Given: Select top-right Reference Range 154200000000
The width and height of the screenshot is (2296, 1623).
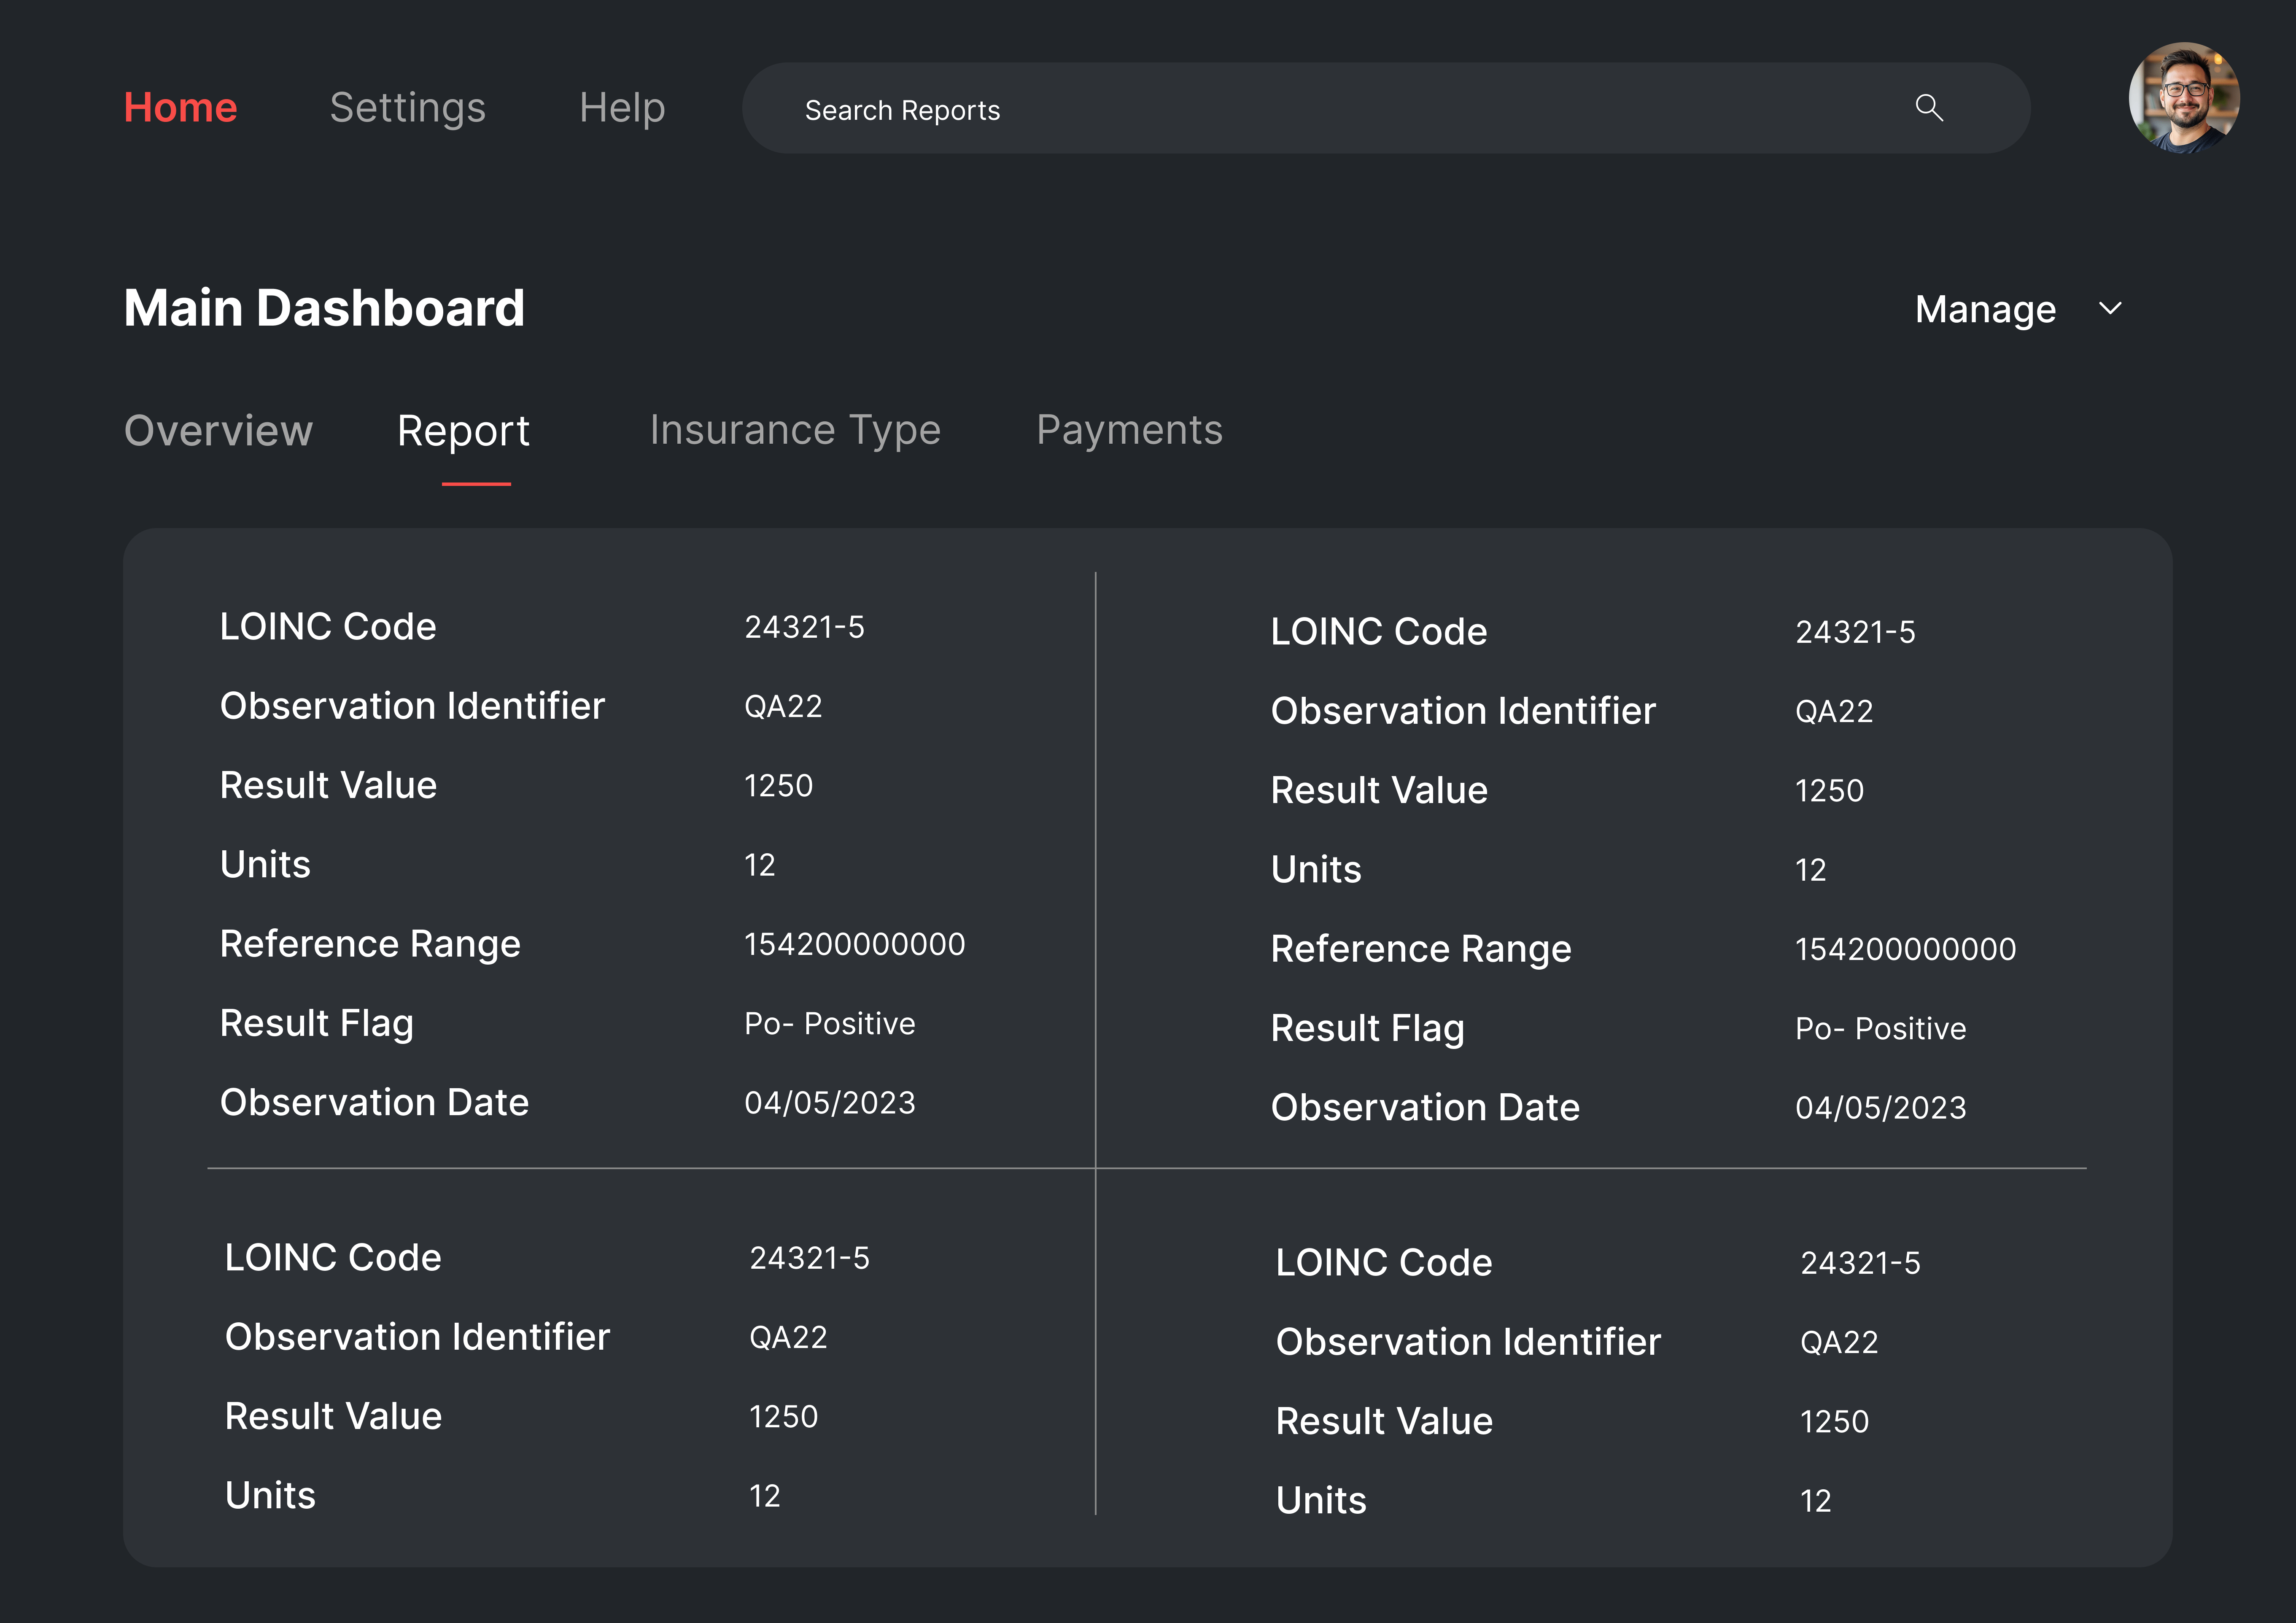Looking at the screenshot, I should 1905,949.
